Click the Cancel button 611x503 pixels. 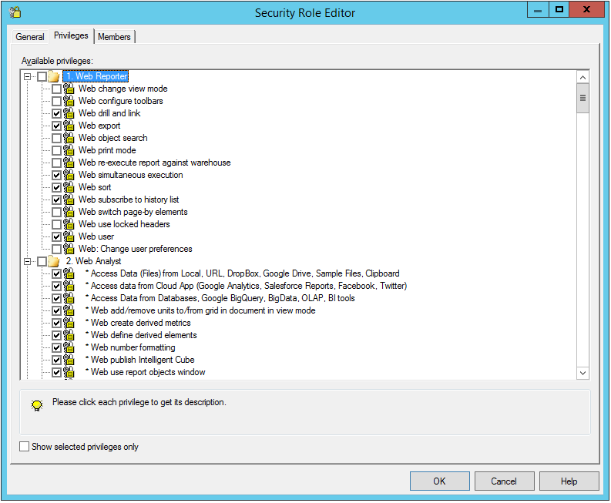(504, 481)
